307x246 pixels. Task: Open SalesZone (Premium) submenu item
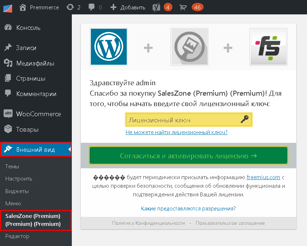tap(36, 220)
